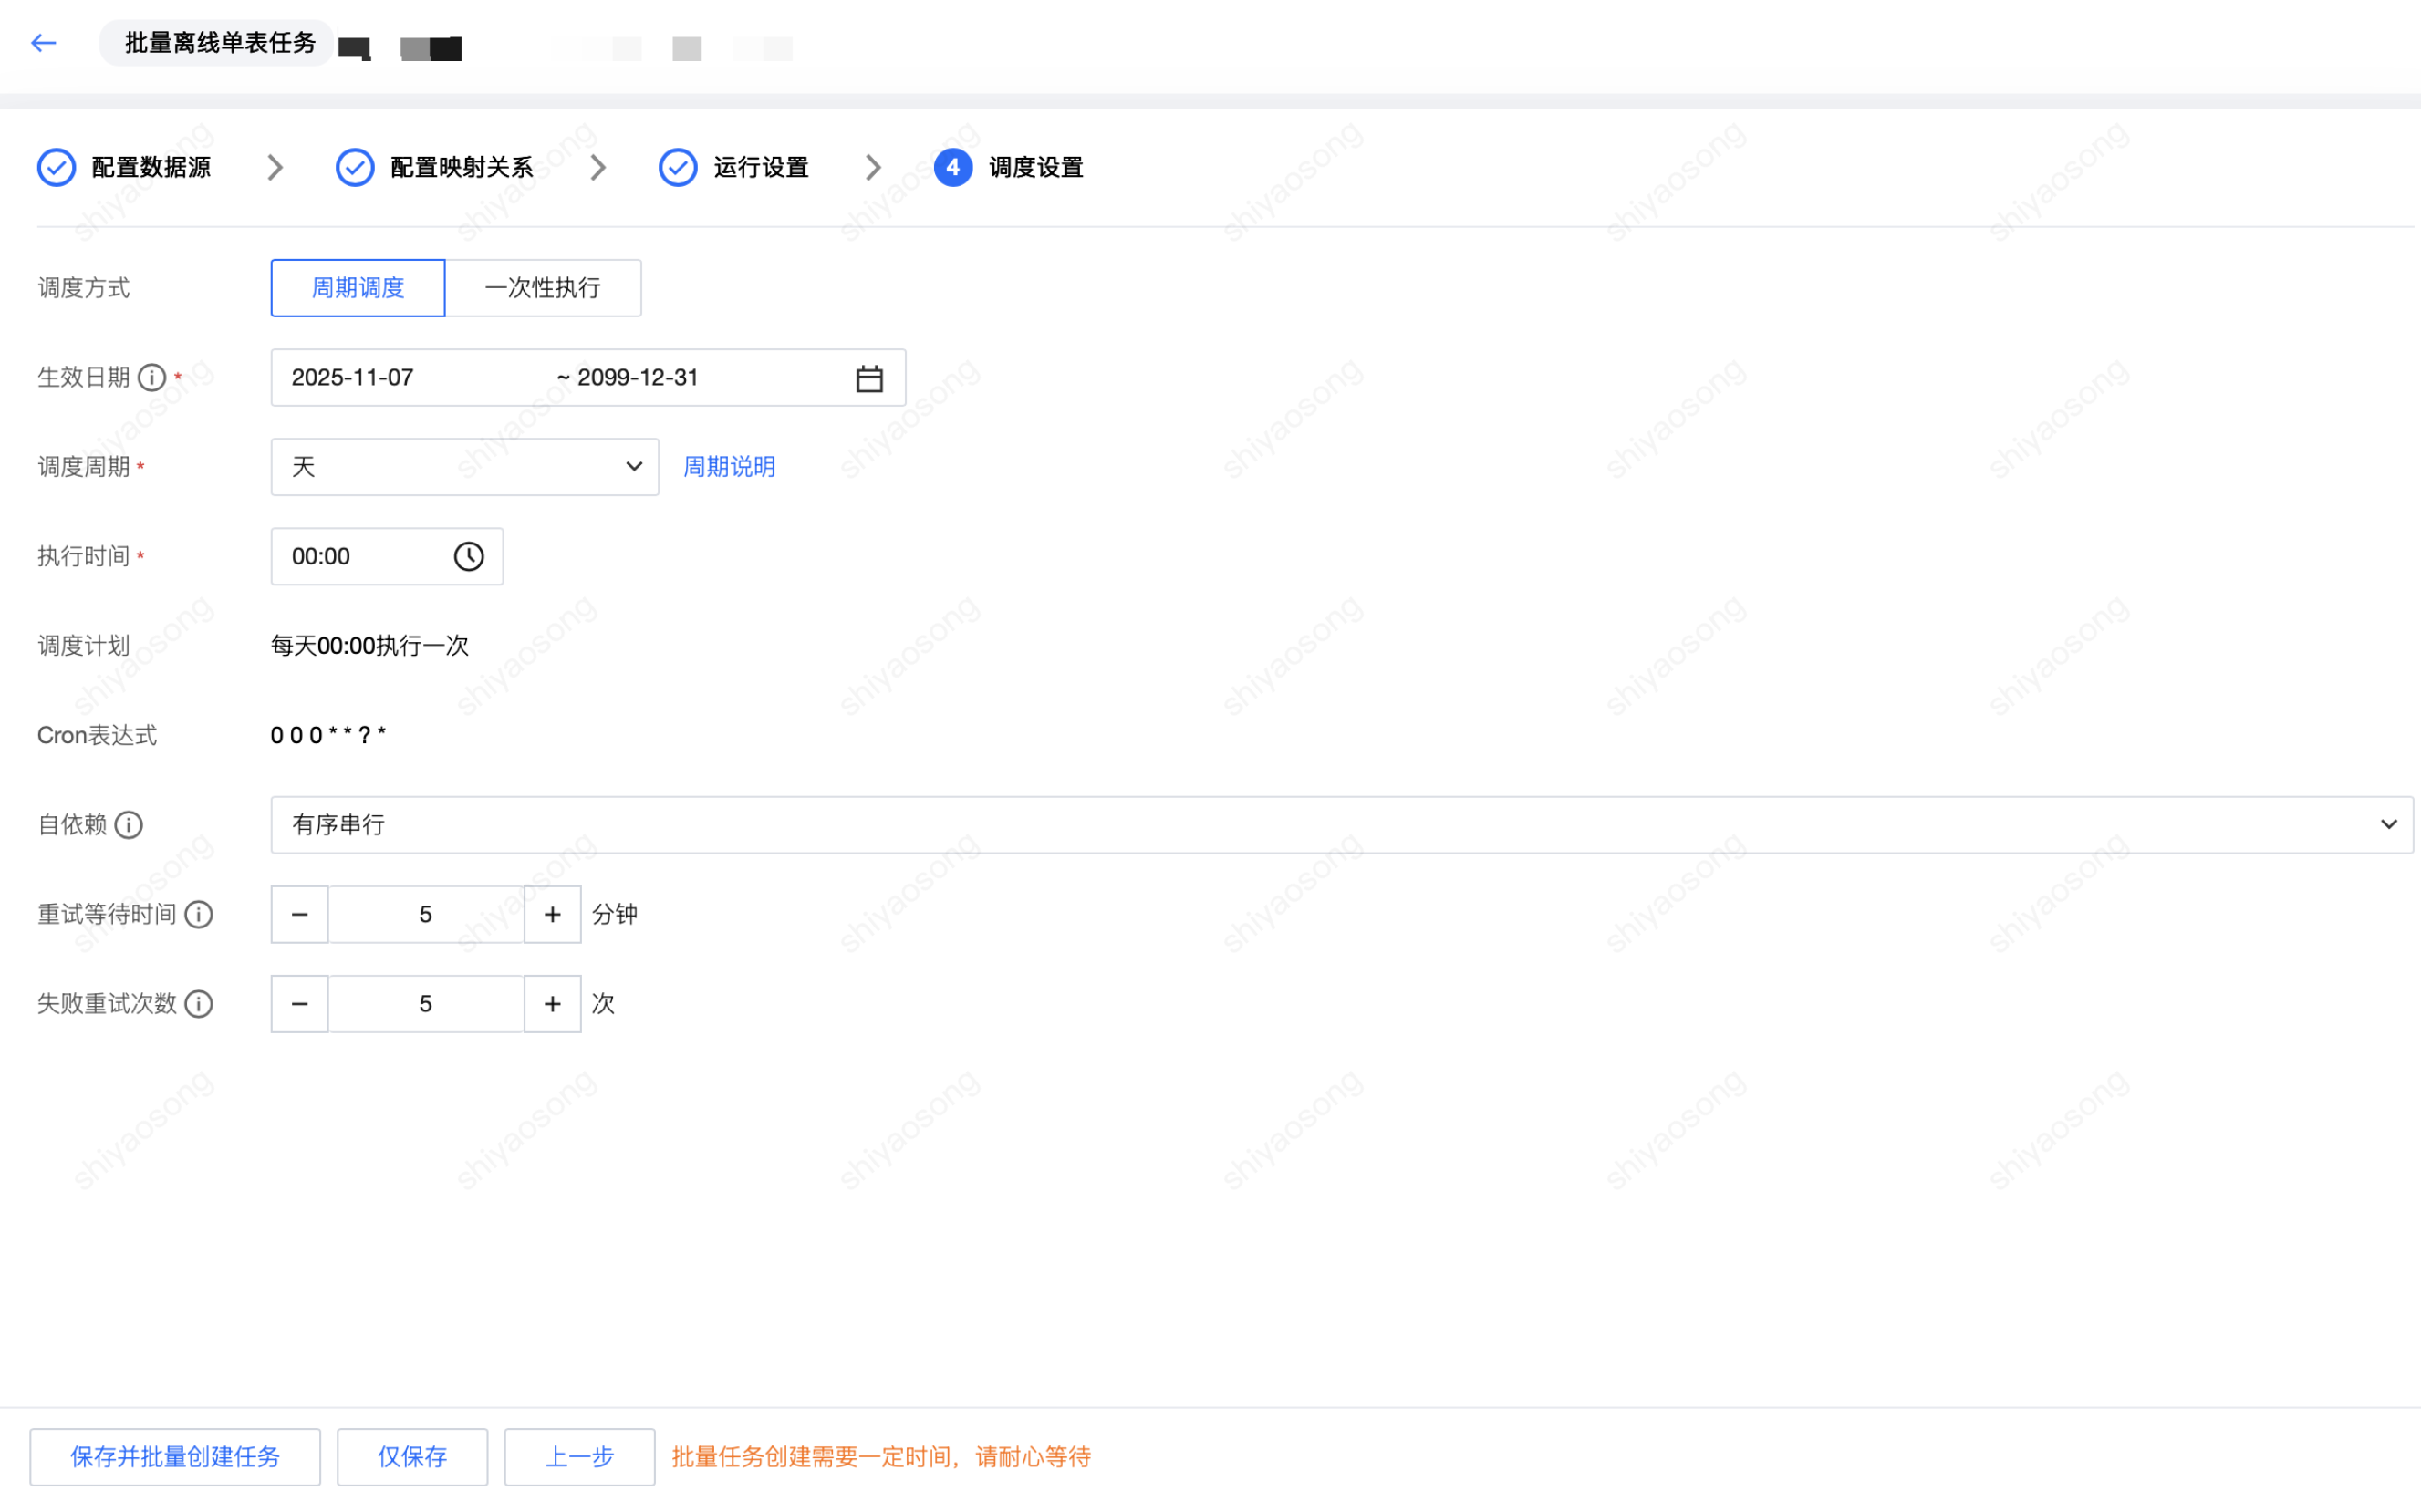Click the back arrow icon
This screenshot has height=1512, width=2421.
[x=43, y=43]
